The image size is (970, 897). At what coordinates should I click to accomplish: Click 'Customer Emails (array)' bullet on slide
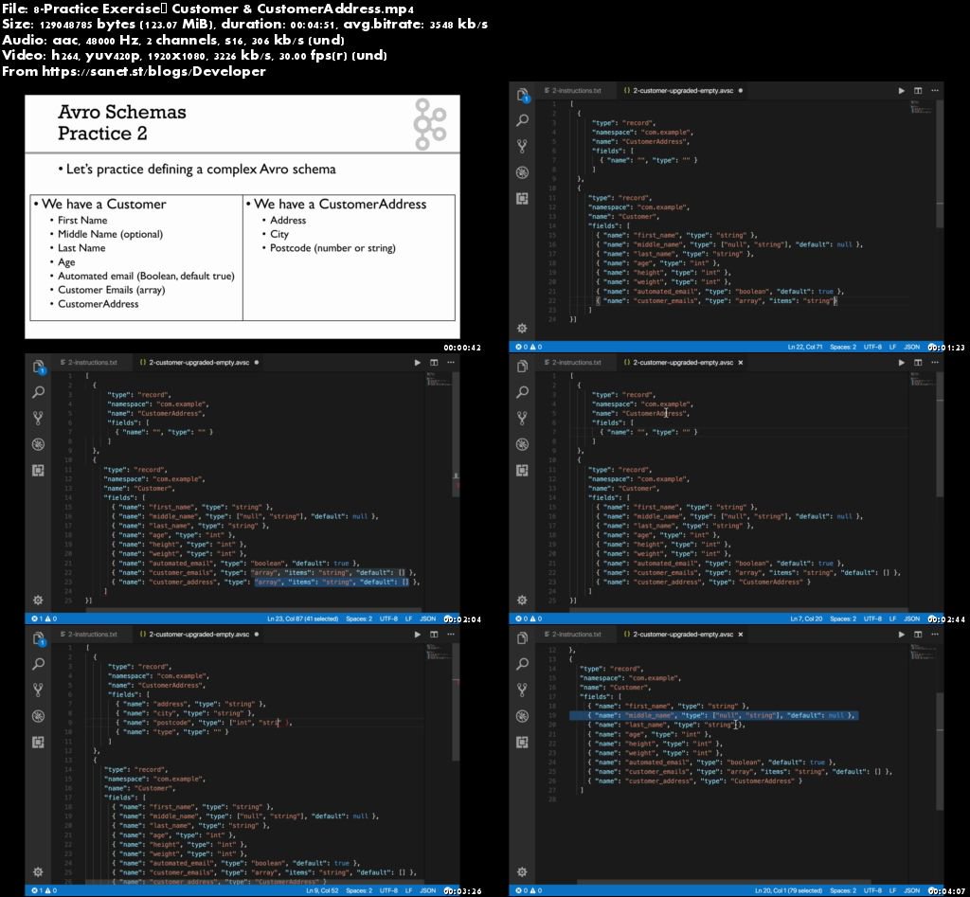click(x=112, y=290)
